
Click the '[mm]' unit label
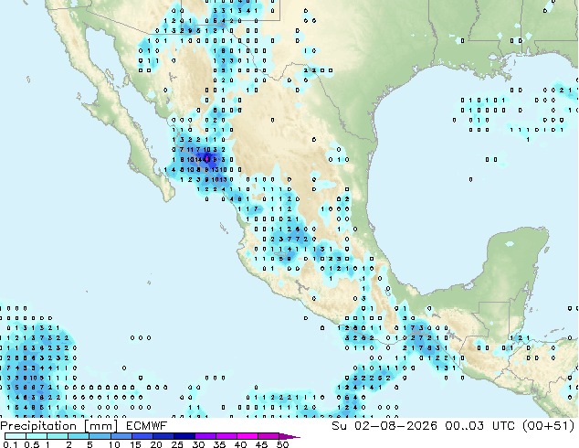(101, 426)
